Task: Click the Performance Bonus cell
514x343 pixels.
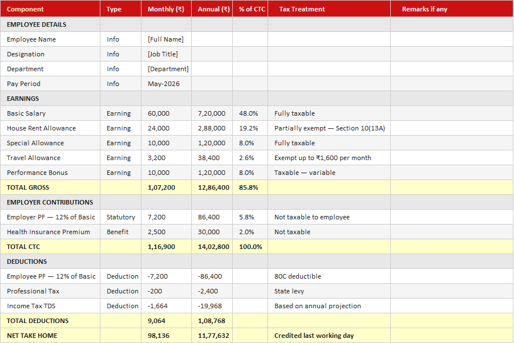Action: click(x=50, y=173)
